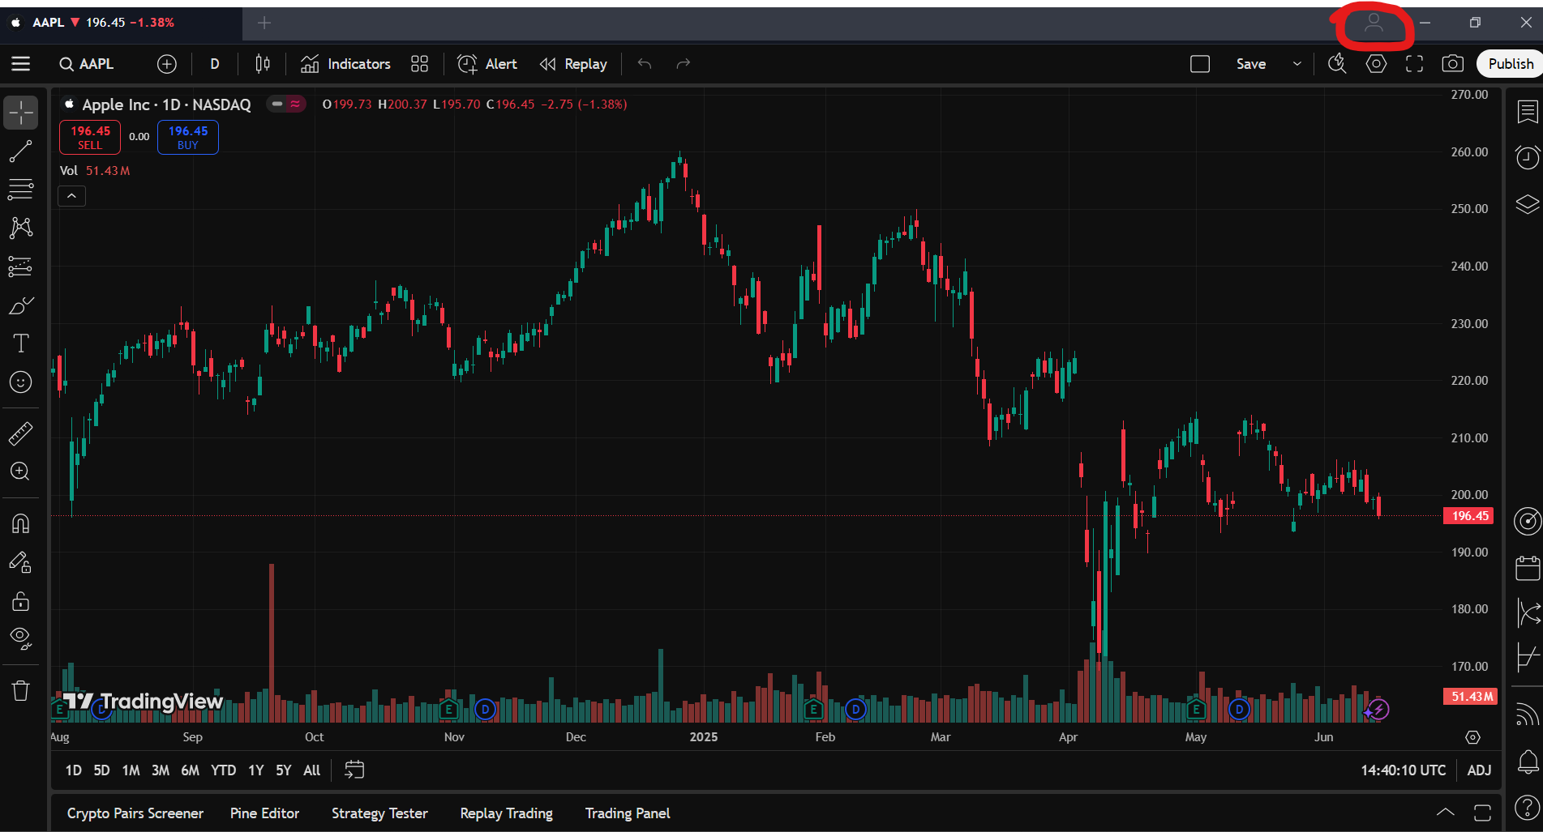The image size is (1543, 832).
Task: Collapse the indicator legend chevron
Action: pyautogui.click(x=71, y=196)
